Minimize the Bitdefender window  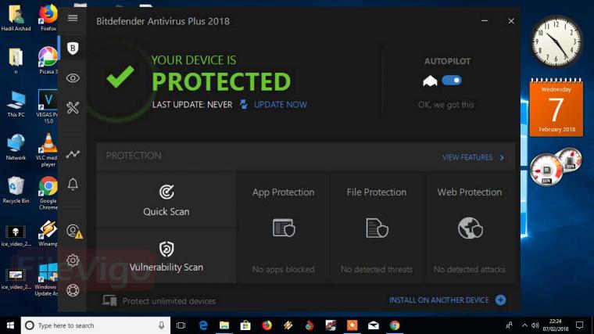485,21
